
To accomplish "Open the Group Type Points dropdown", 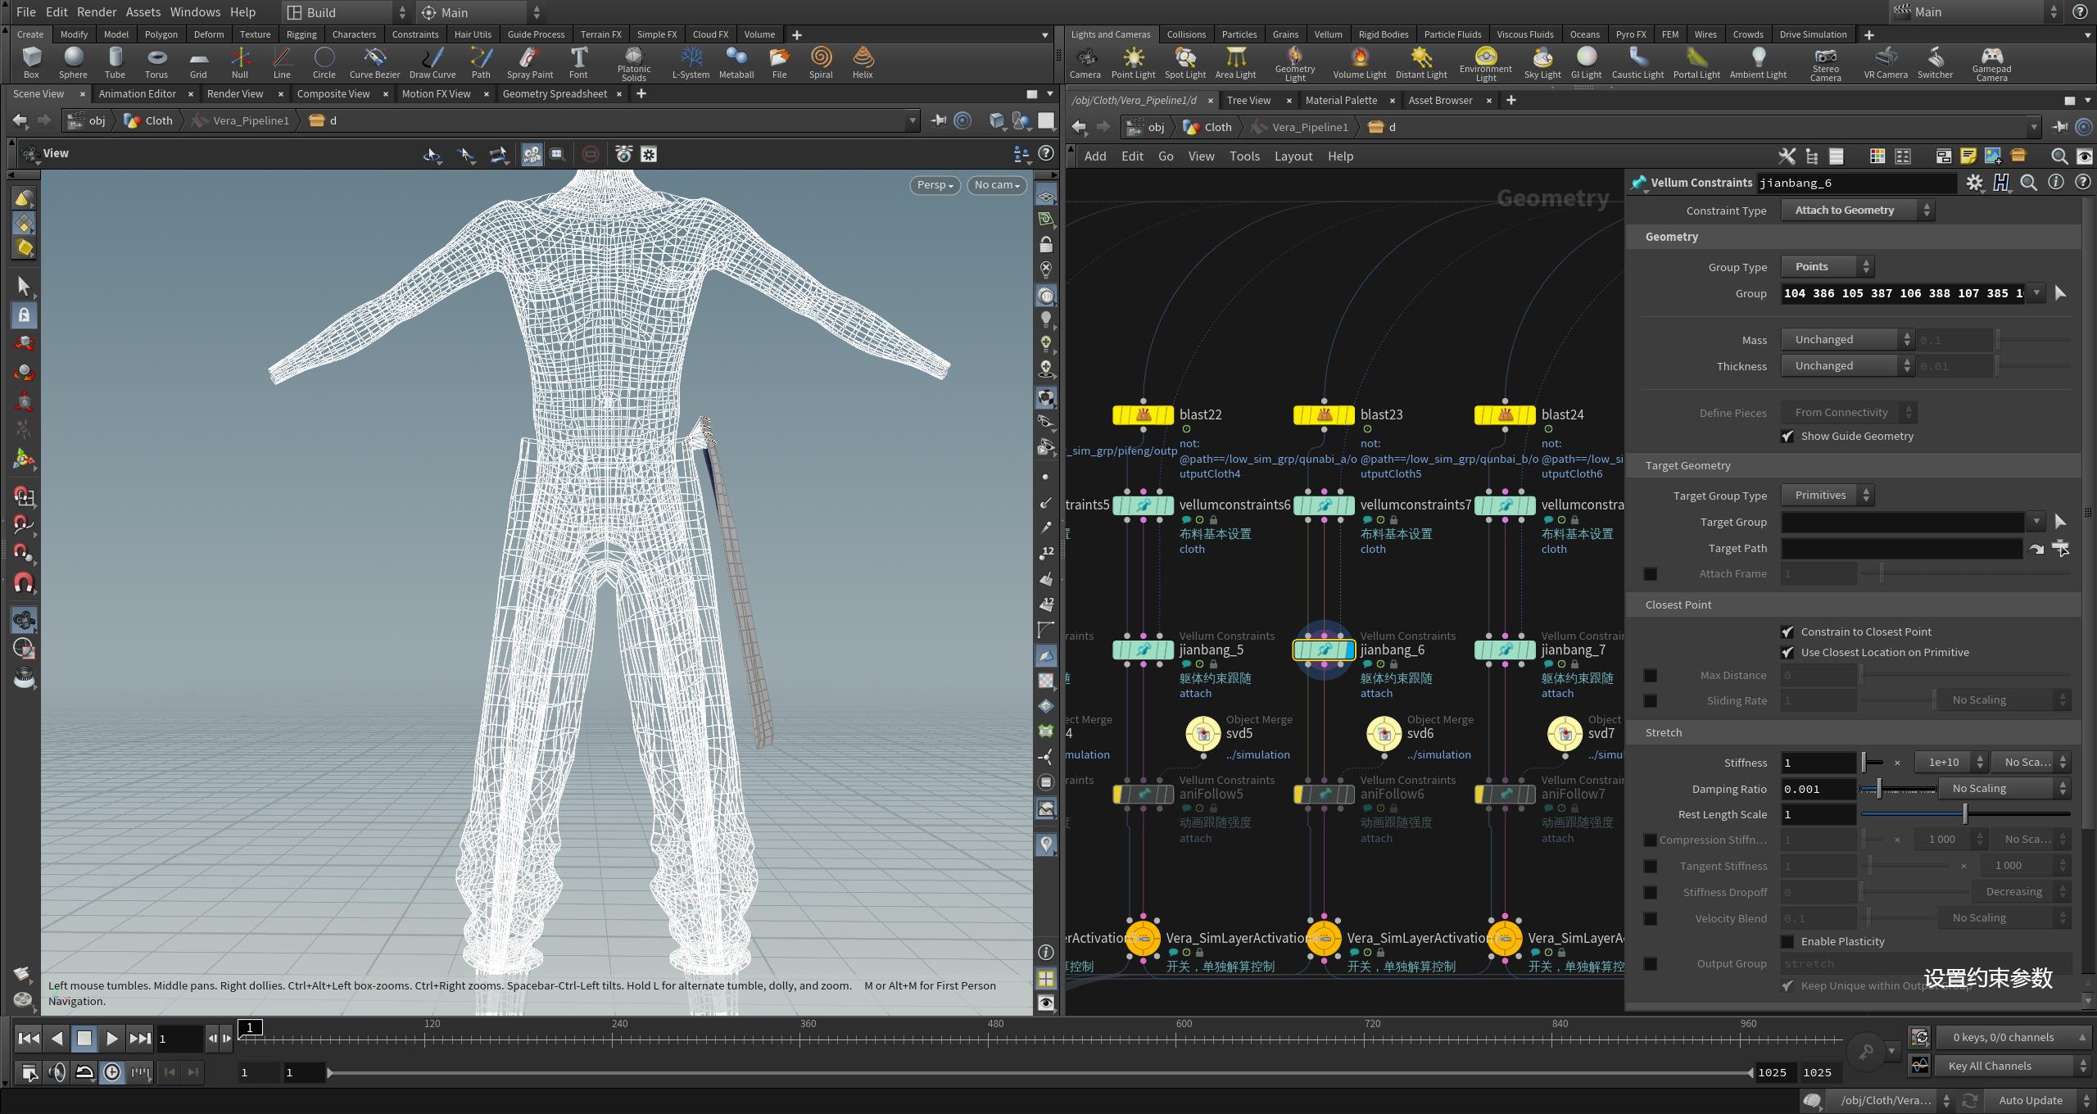I will tap(1827, 267).
